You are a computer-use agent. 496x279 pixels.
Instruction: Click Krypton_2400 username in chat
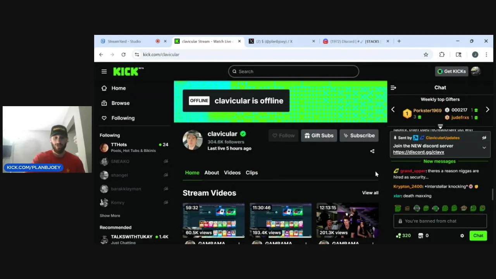408,186
